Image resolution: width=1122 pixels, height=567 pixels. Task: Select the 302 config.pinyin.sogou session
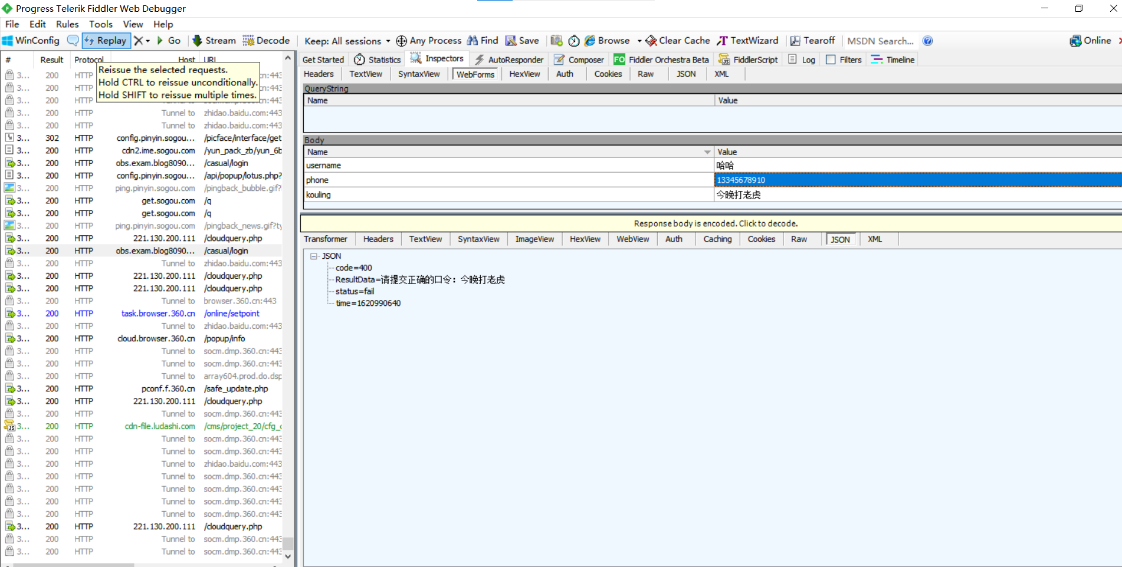coord(143,138)
